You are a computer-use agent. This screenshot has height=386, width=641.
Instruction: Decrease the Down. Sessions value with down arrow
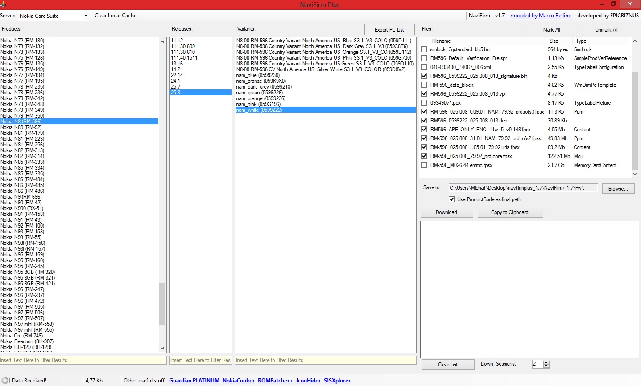[546, 366]
